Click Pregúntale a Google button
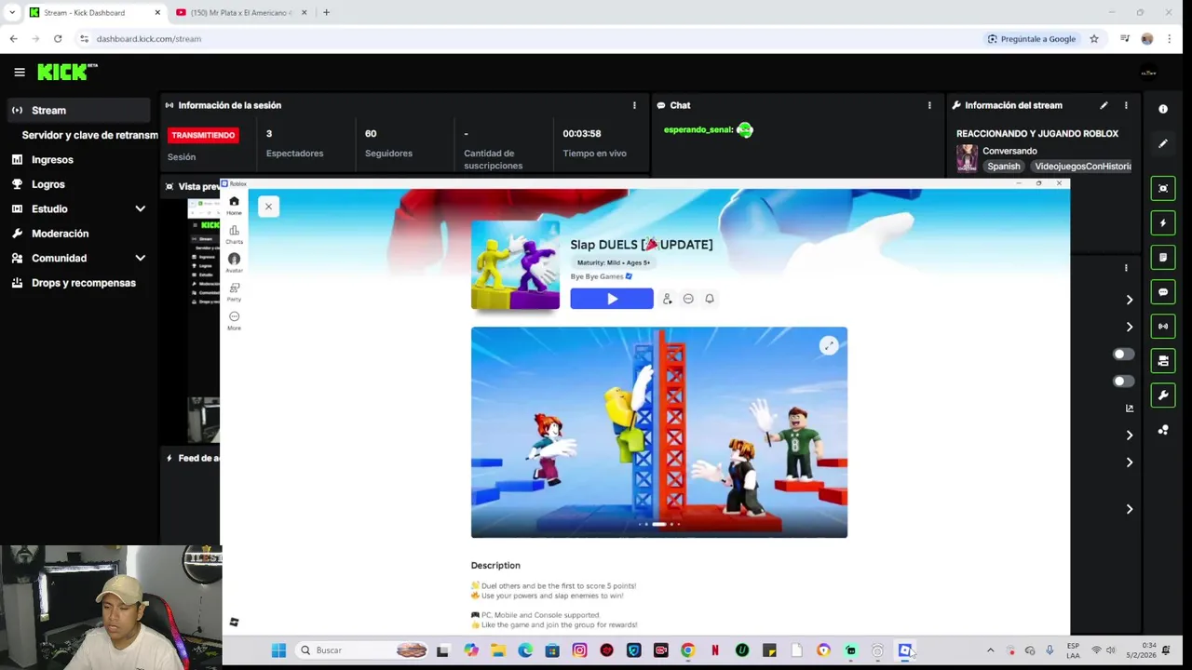The image size is (1192, 670). click(x=1032, y=39)
